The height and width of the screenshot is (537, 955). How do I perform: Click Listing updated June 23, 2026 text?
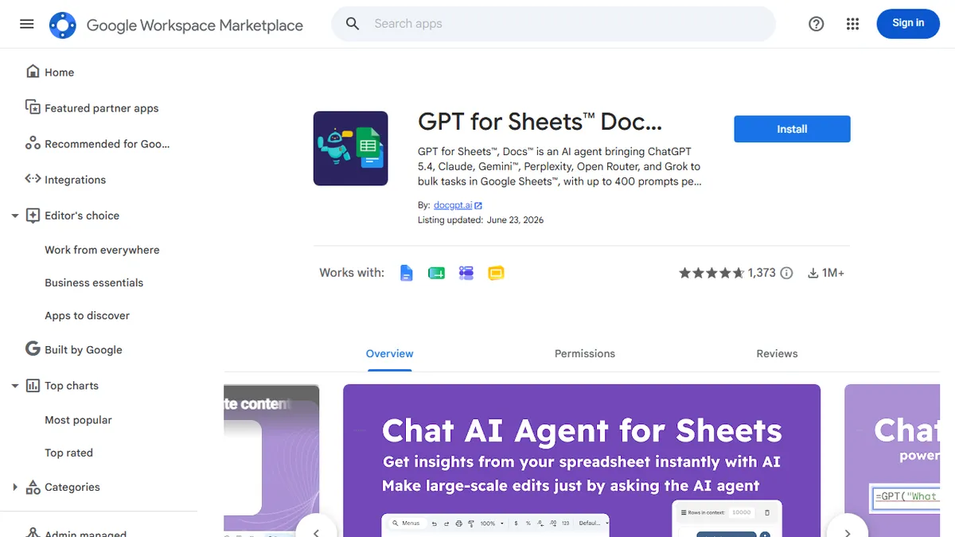tap(481, 220)
